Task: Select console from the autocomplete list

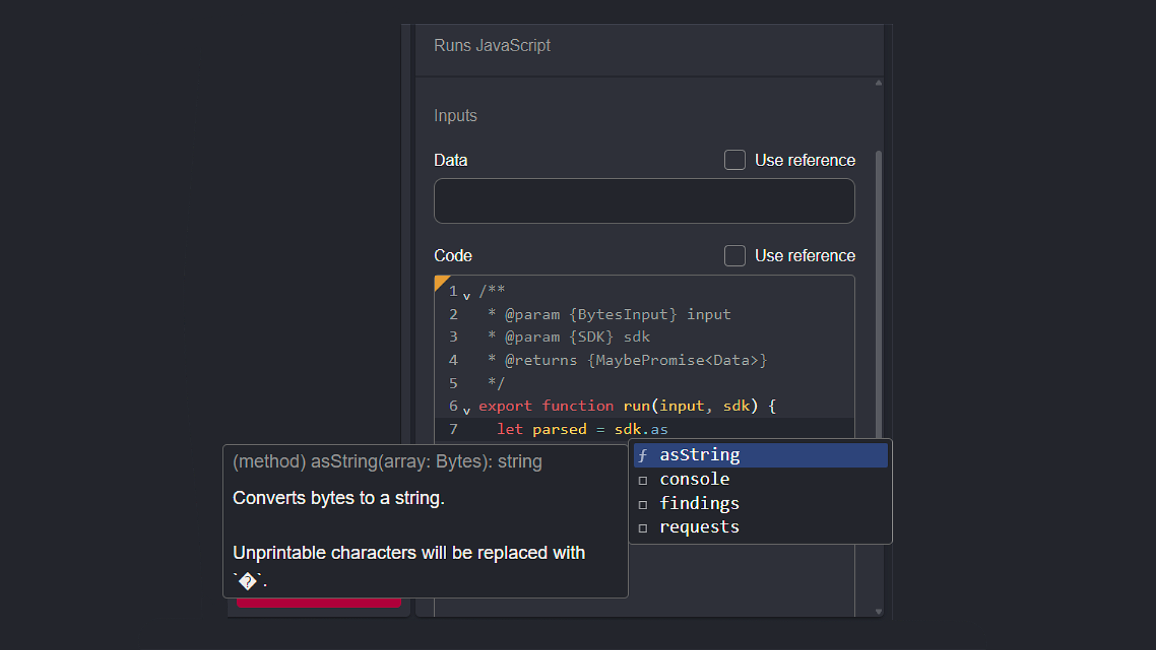Action: pyautogui.click(x=695, y=479)
